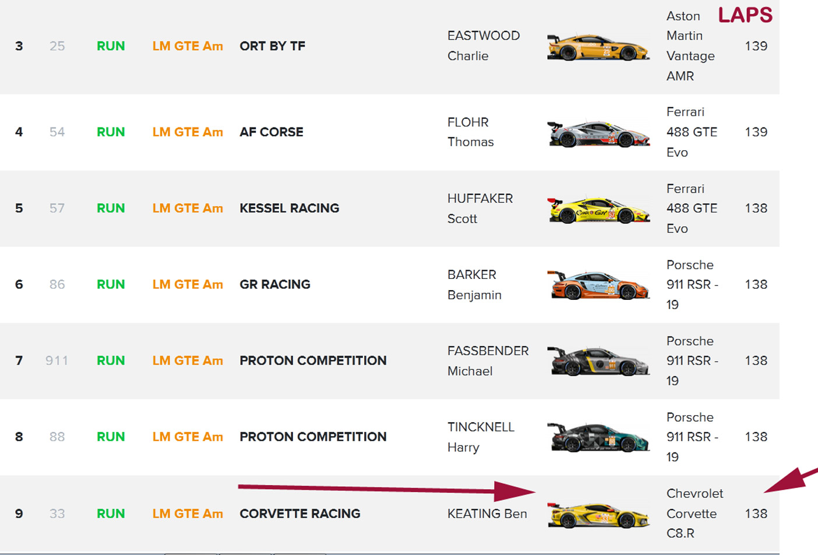Image resolution: width=818 pixels, height=555 pixels.
Task: Click the orange Aston Martin Vantage car image
Action: (598, 47)
